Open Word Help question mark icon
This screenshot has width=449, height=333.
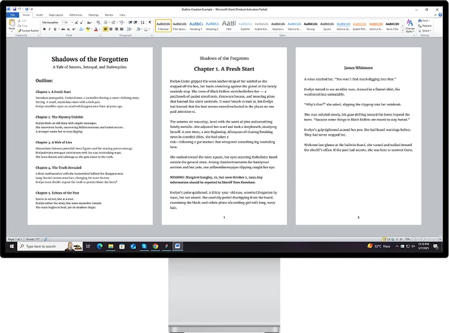point(441,15)
